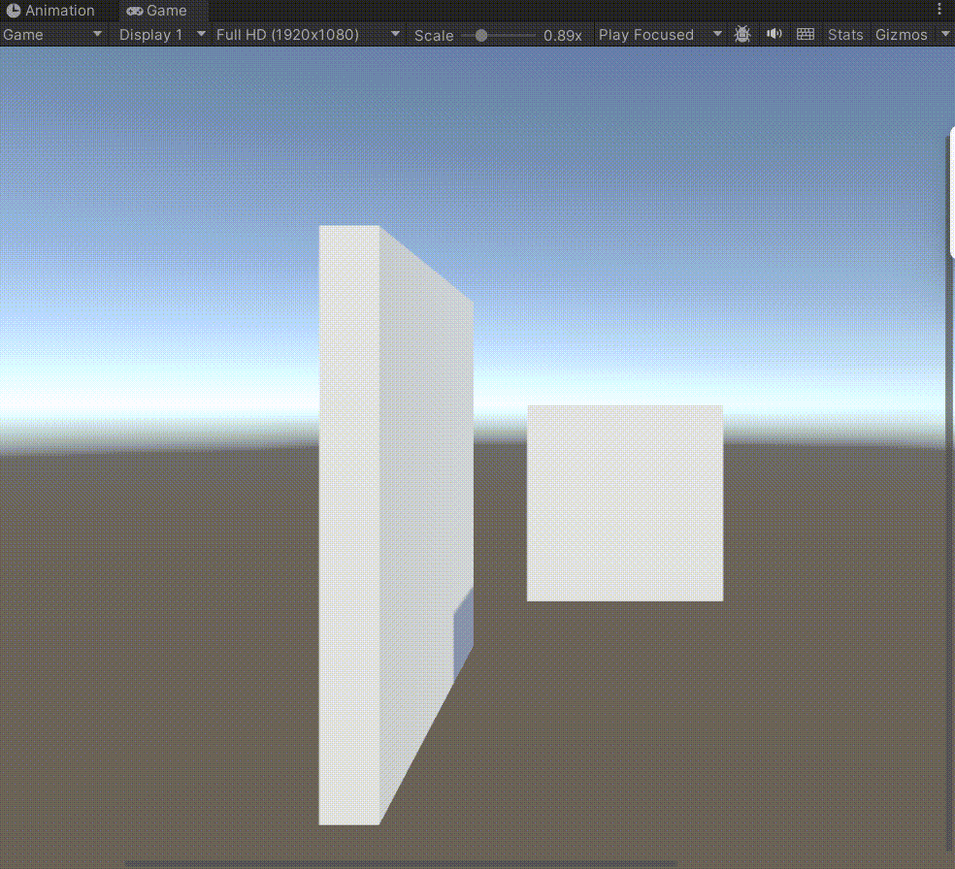Click the 0.89x scale value

point(563,34)
